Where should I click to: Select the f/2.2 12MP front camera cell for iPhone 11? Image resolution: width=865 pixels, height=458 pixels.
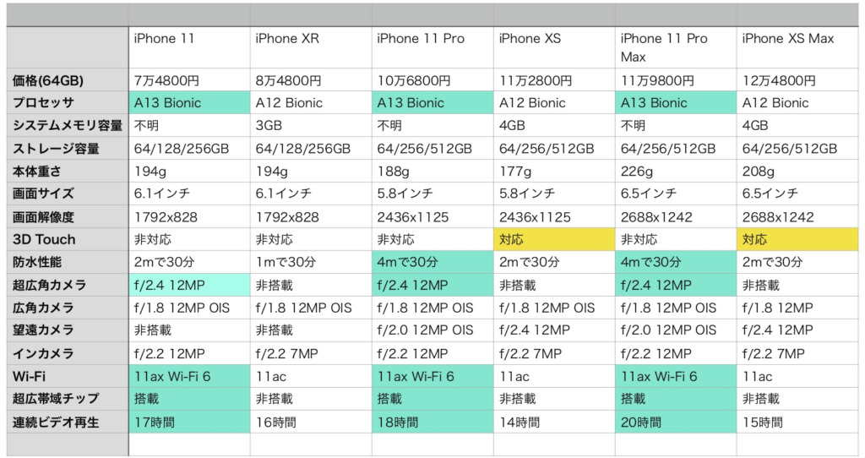(x=189, y=353)
